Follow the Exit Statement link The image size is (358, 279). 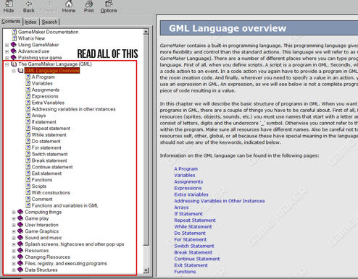pyautogui.click(x=191, y=265)
